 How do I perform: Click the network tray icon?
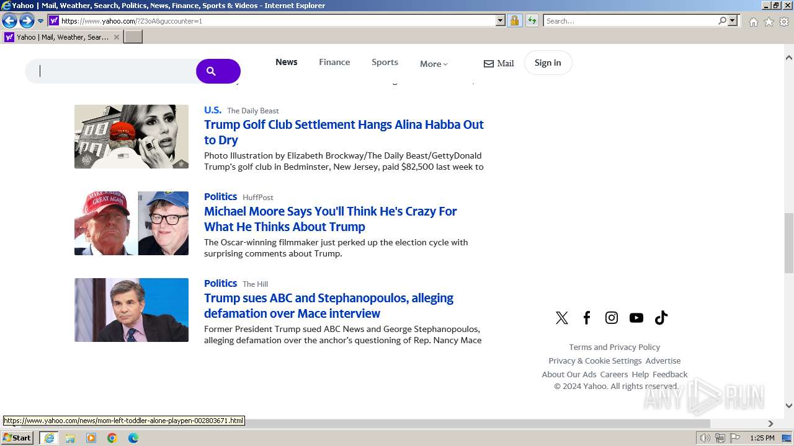720,438
